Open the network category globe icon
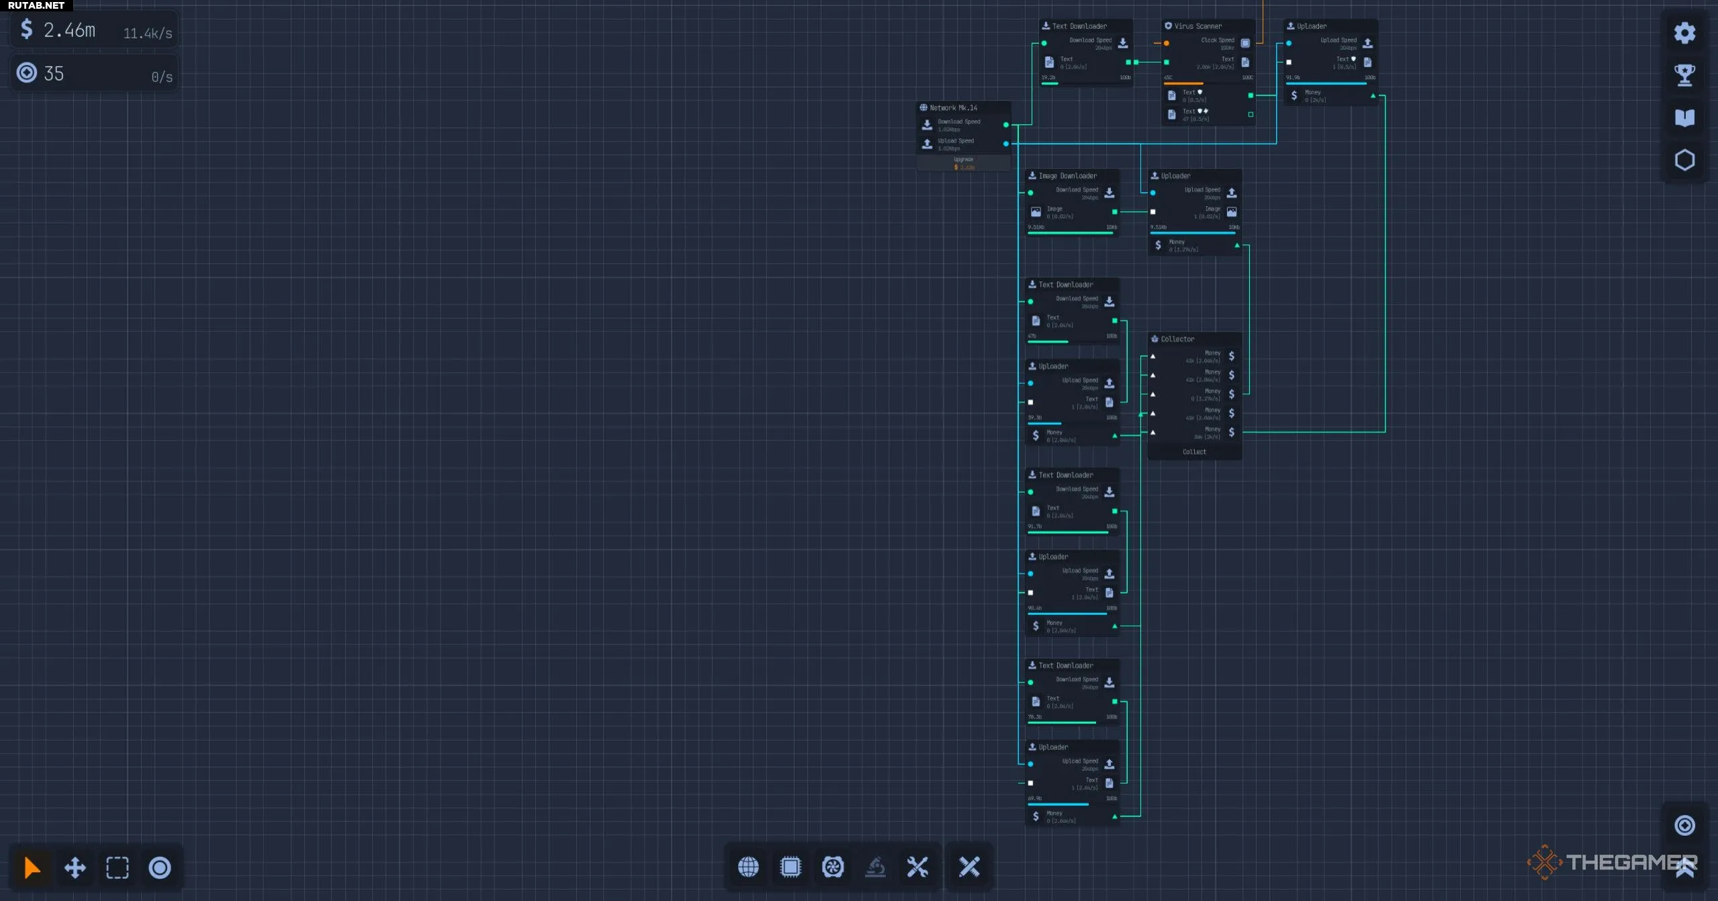This screenshot has height=901, width=1718. coord(748,867)
